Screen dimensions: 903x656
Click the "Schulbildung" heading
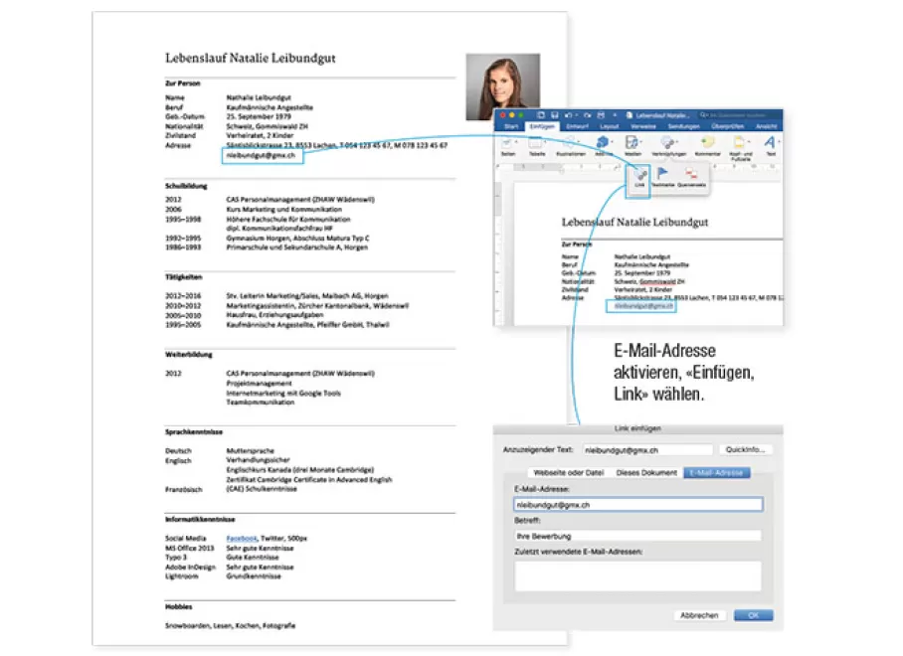point(186,186)
